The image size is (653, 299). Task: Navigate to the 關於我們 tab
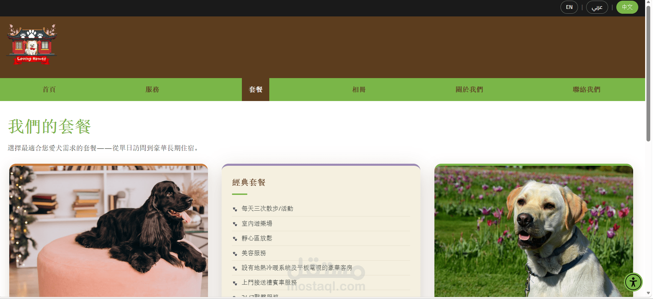point(469,89)
